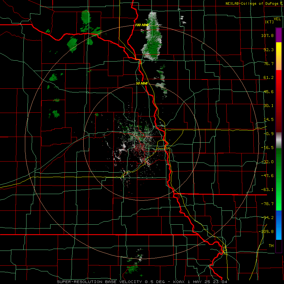284x284 pixels.
Task: Click the blue segment of color bar
Action: point(279,225)
